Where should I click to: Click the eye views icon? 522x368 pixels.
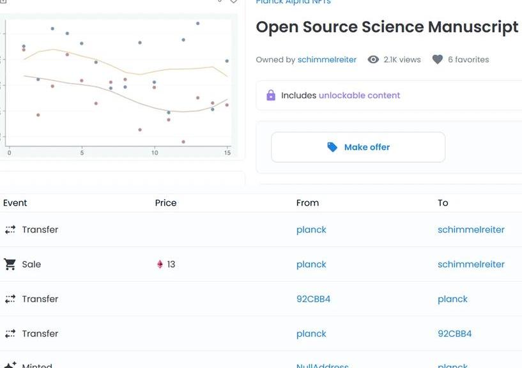pos(373,59)
